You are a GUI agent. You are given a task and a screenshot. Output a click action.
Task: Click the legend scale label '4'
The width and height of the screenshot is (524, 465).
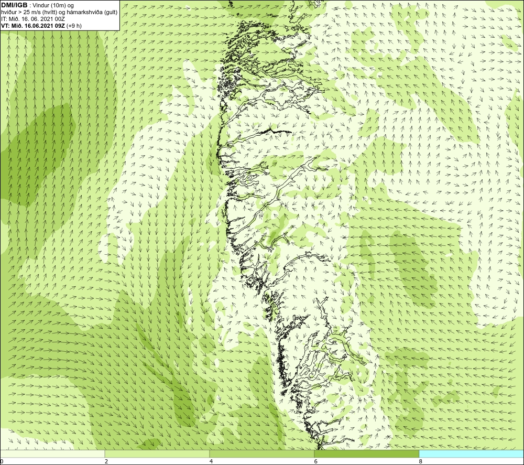click(211, 461)
